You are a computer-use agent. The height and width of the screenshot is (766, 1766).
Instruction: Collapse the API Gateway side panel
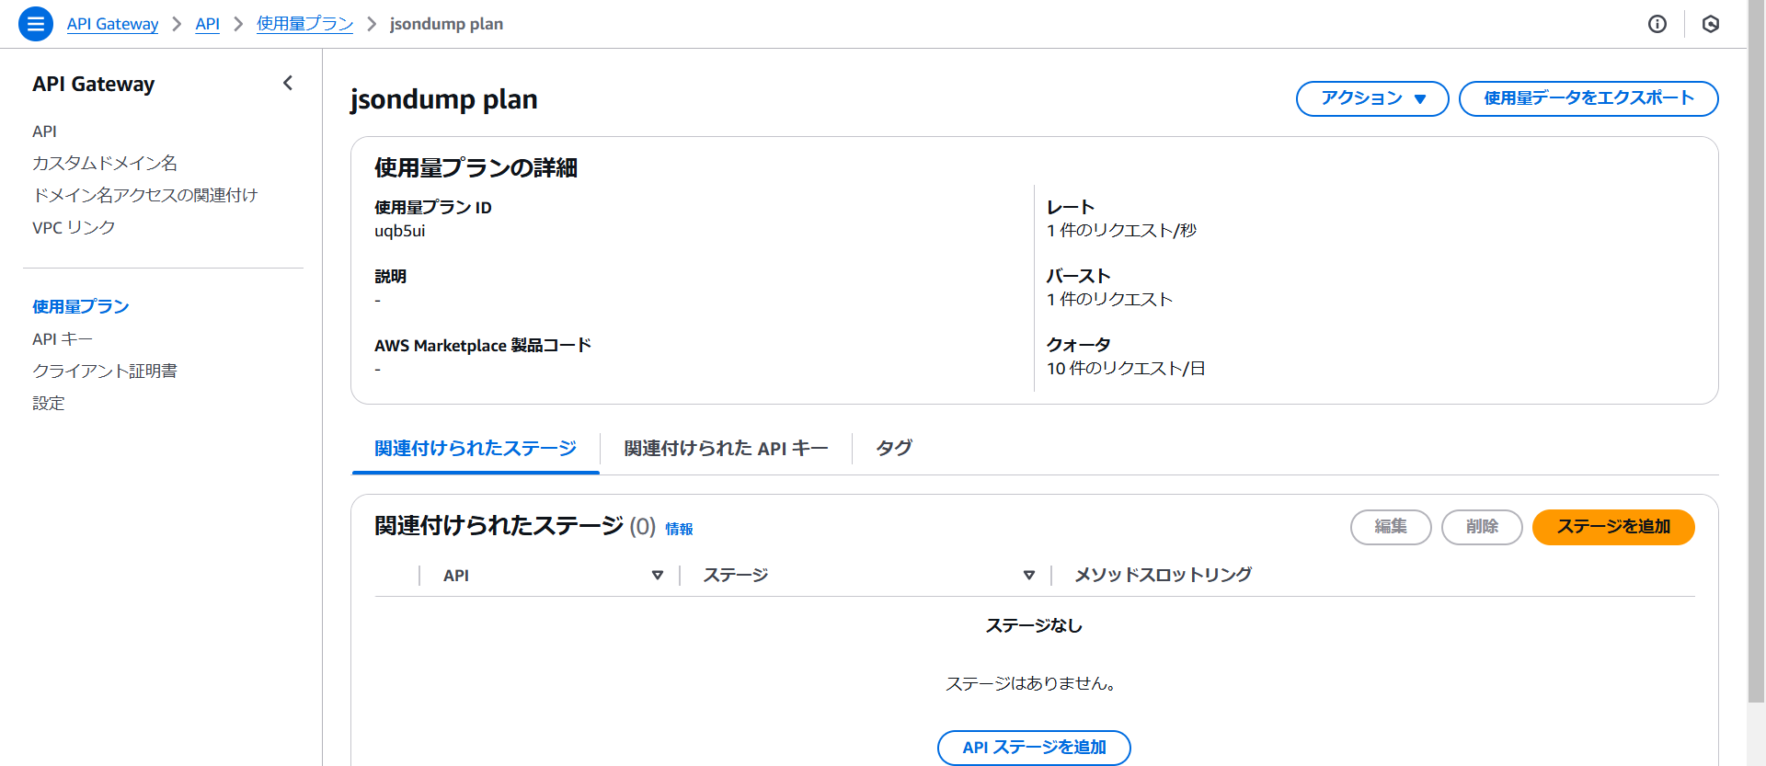(x=288, y=84)
